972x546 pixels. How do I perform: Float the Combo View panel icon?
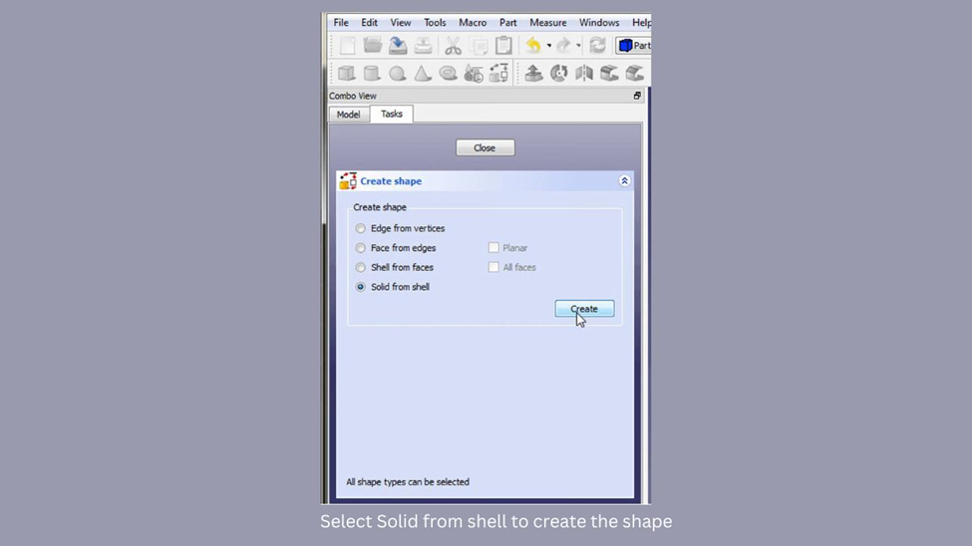[x=637, y=96]
